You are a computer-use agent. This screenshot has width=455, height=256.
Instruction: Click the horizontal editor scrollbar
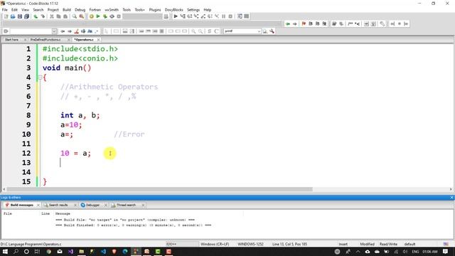(x=159, y=189)
